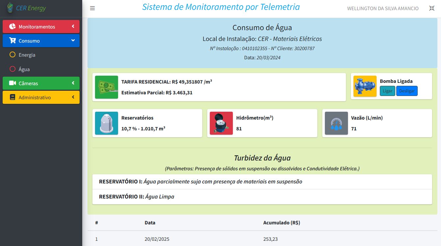Viewport: 441px width, 246px height.
Task: Click the Estimativa Parcial R$ 3.463,31 text
Action: tap(157, 92)
